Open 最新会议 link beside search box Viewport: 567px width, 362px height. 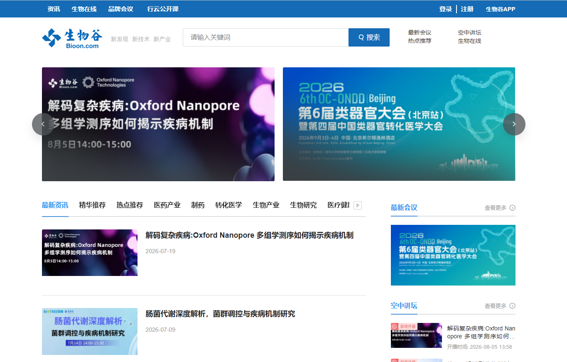[420, 32]
